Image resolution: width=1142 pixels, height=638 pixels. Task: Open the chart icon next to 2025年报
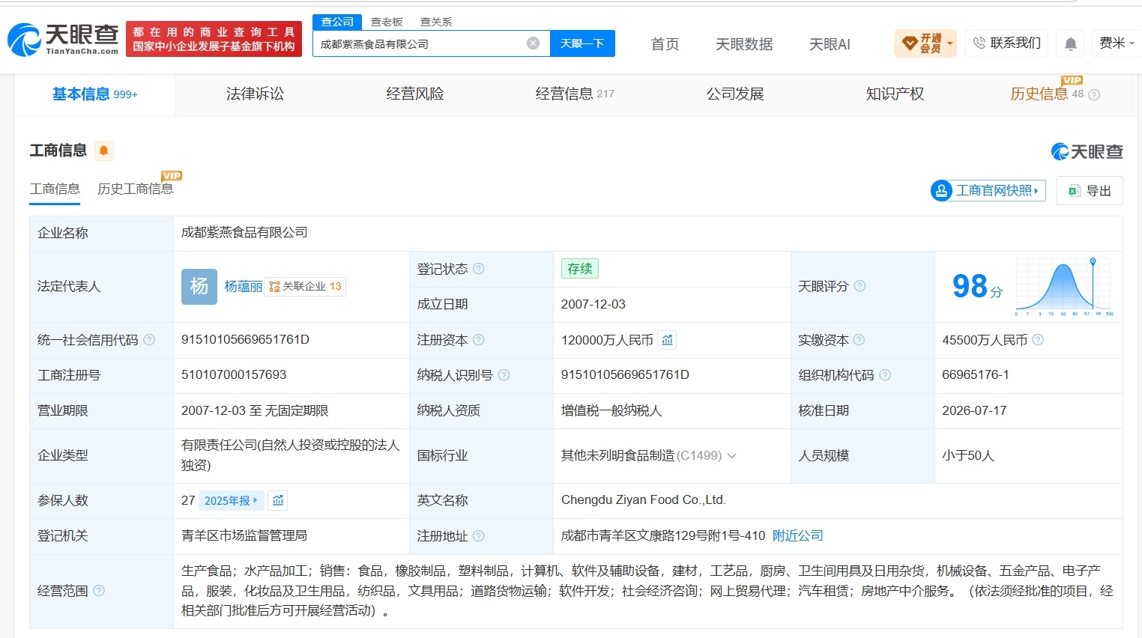tap(278, 500)
